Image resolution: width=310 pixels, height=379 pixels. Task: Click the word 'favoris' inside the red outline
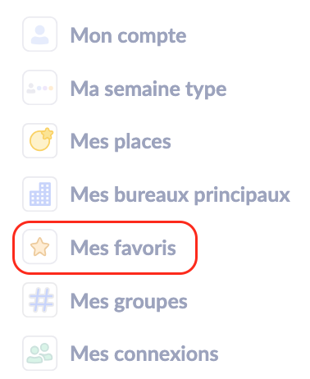click(x=145, y=248)
